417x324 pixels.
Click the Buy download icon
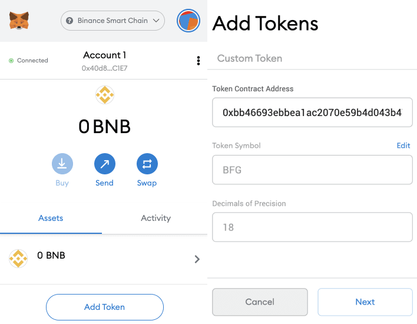62,164
